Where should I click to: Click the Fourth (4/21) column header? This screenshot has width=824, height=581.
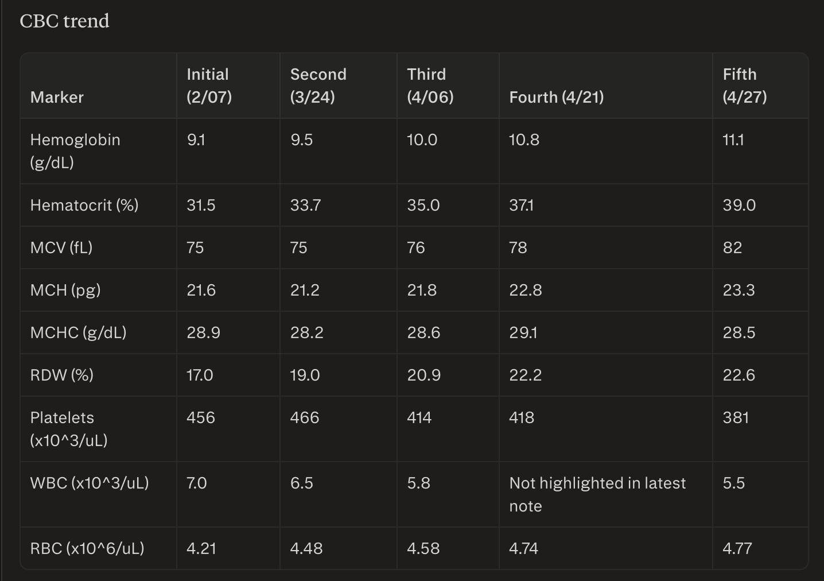(x=556, y=97)
